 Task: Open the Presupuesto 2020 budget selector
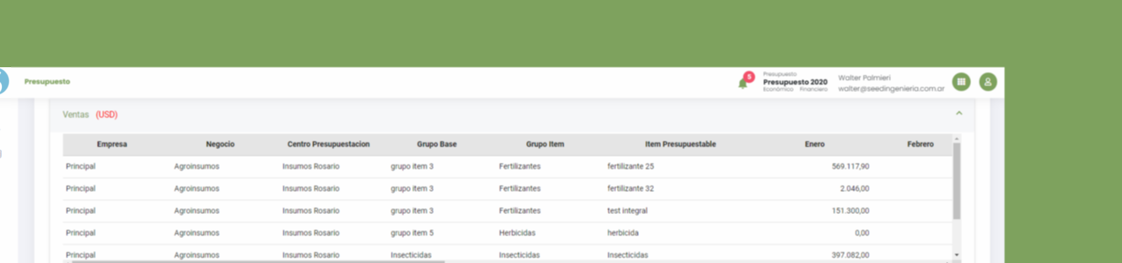795,82
